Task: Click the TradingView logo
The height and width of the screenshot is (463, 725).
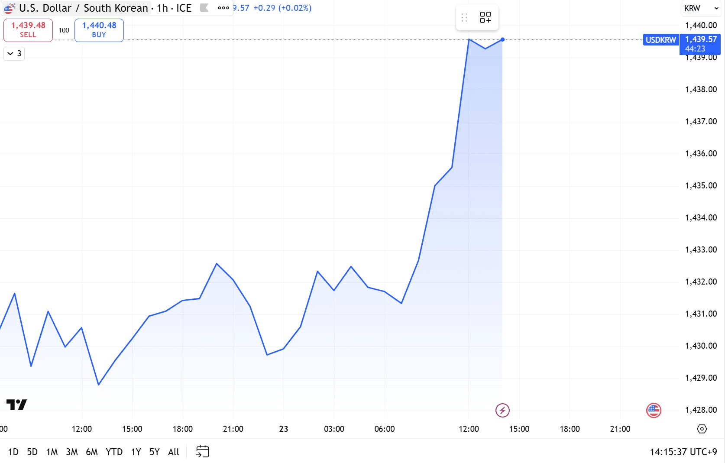Action: coord(17,405)
